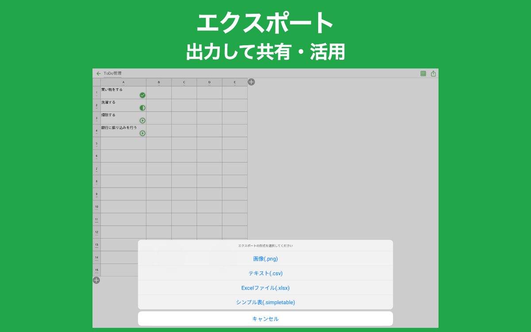Toggle the completed checkmark for 買い物をする

point(142,95)
